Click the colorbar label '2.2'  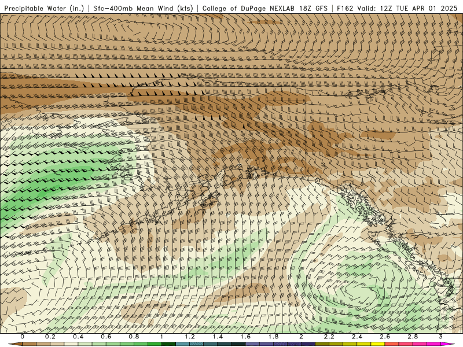tap(329, 337)
